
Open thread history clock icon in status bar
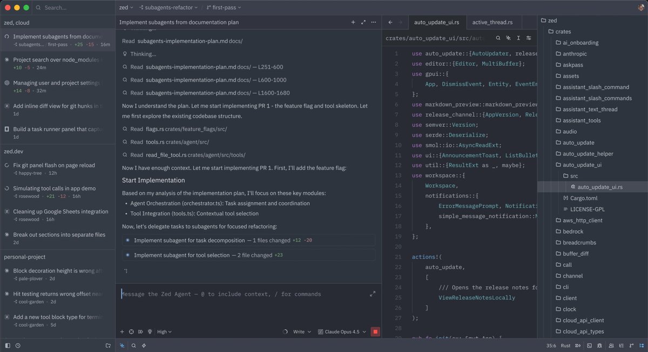[x=18, y=346]
